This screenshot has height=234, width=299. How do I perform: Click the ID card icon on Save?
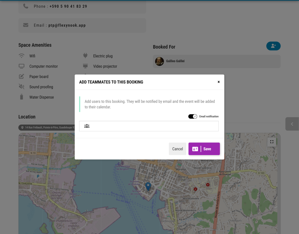coord(195,149)
